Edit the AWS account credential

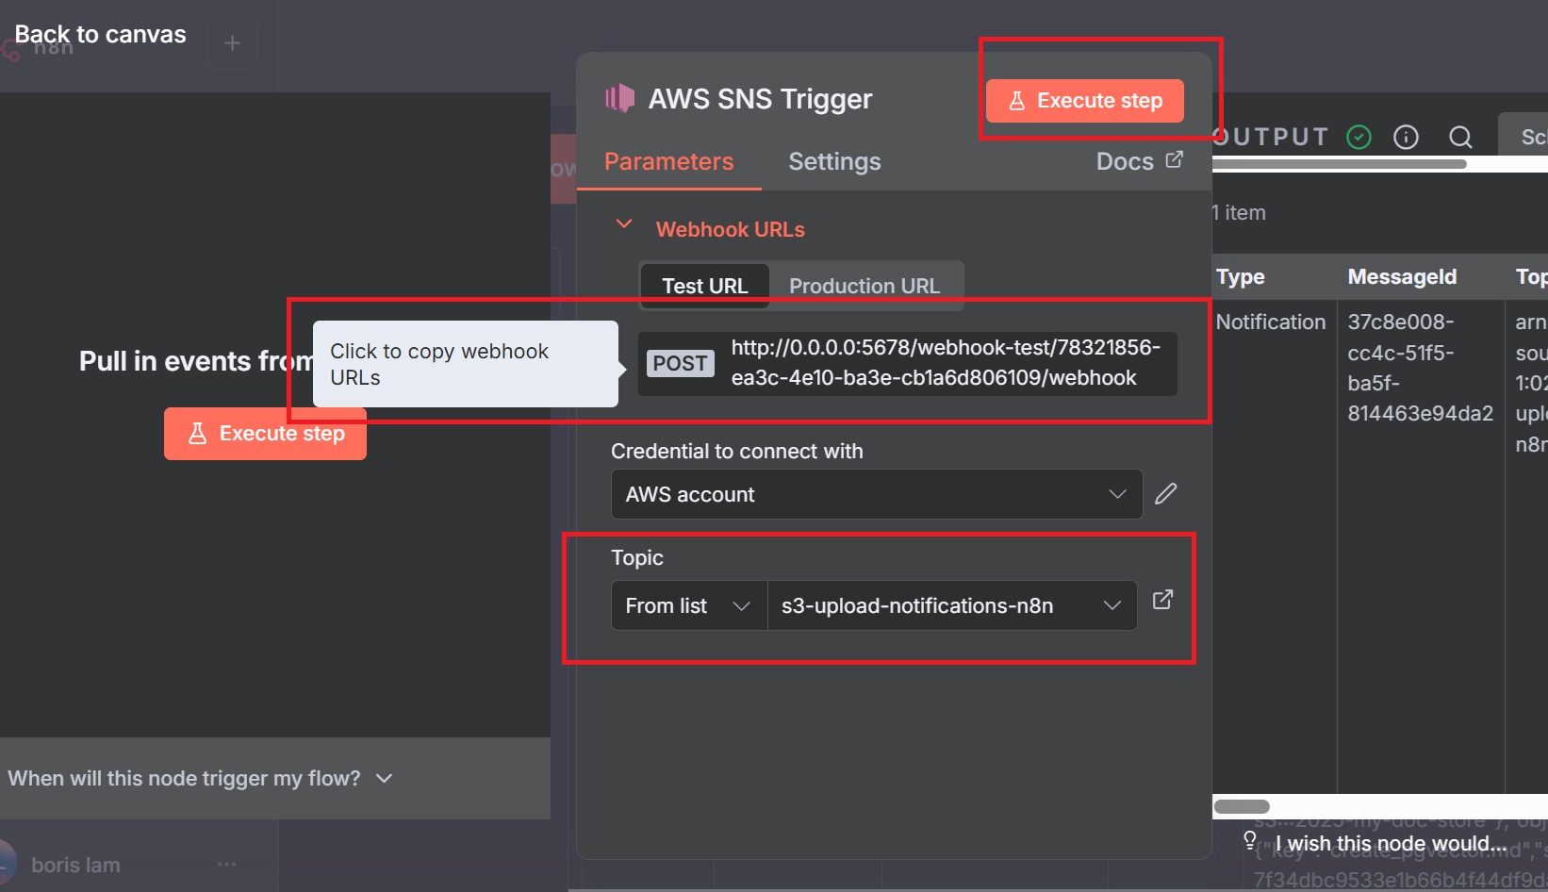pos(1166,494)
